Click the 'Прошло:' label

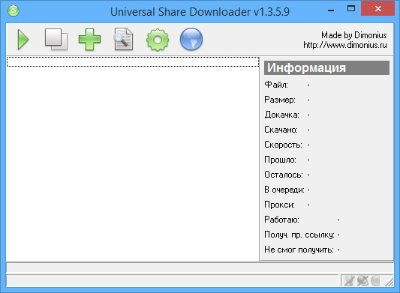(280, 160)
